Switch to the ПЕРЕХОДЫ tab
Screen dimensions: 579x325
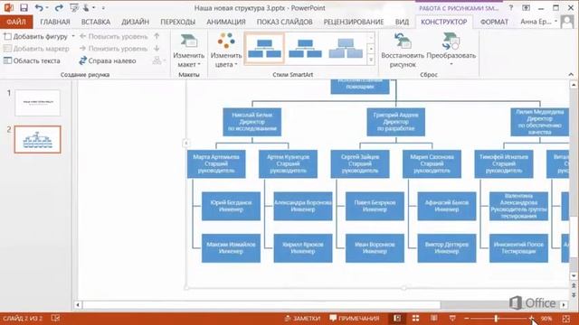coord(177,22)
